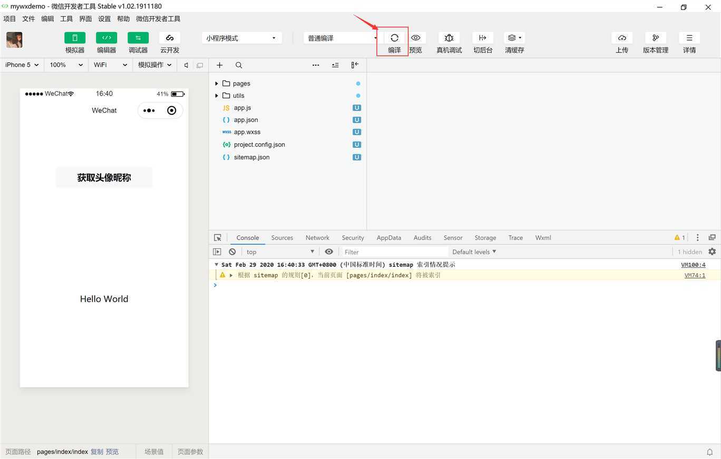Screen dimensions: 721x459
Task: Switch to the Sensor tab
Action: click(x=453, y=238)
